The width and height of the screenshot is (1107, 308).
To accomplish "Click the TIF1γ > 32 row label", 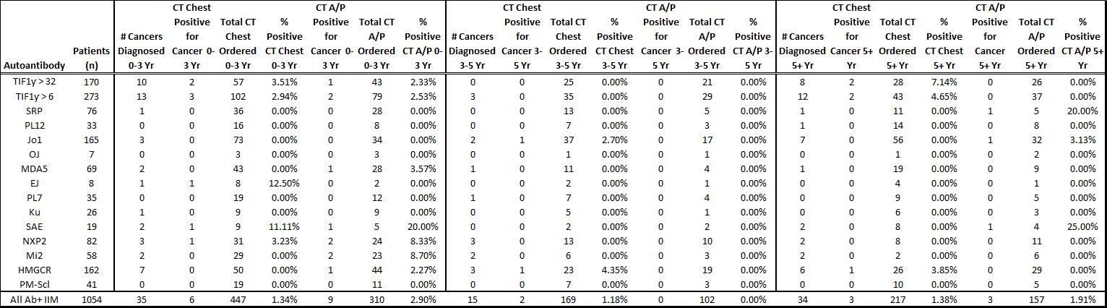I will 35,82.
